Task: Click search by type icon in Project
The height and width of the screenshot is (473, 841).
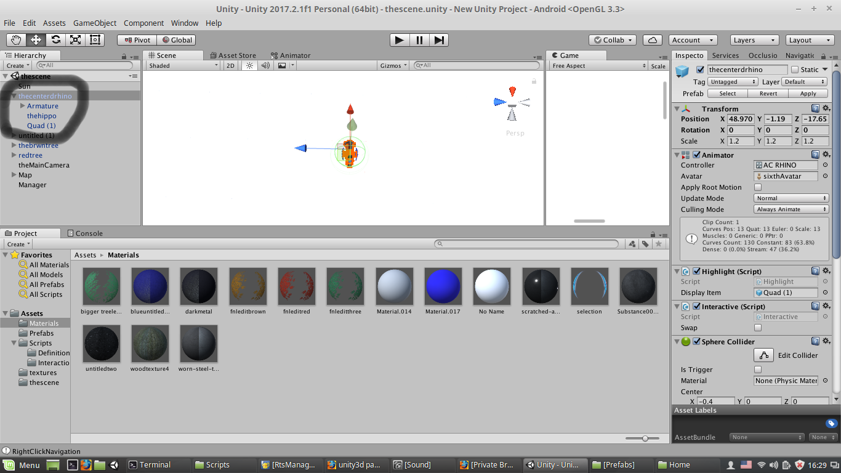Action: point(632,244)
